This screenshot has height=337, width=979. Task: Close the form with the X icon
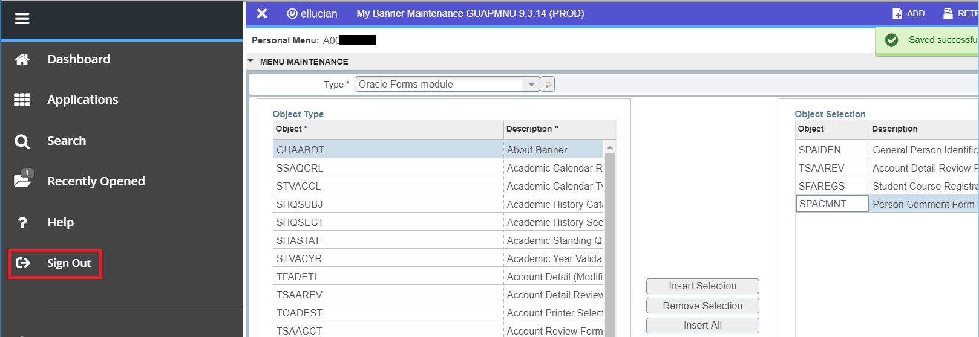[x=262, y=13]
